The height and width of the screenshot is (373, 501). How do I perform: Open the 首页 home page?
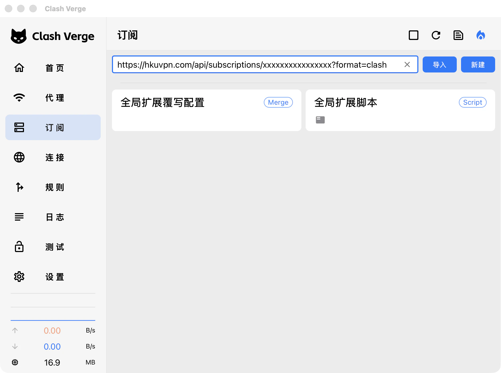[x=53, y=68]
